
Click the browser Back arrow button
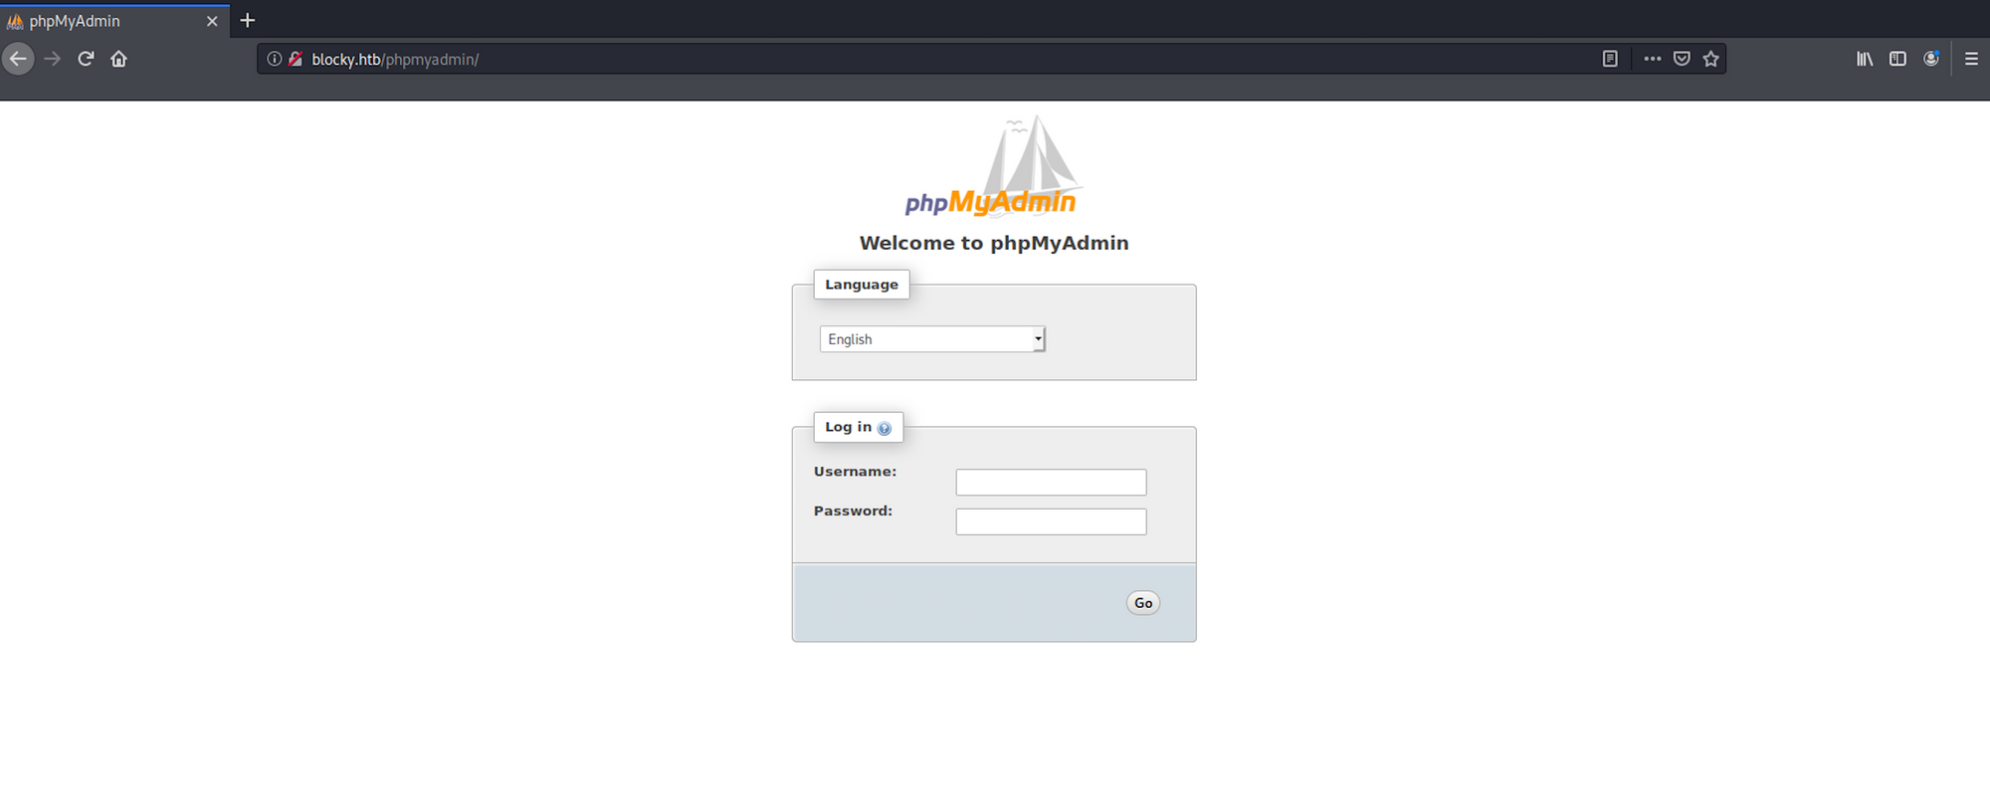click(18, 59)
